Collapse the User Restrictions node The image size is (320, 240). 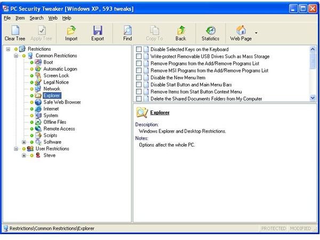[x=16, y=149]
